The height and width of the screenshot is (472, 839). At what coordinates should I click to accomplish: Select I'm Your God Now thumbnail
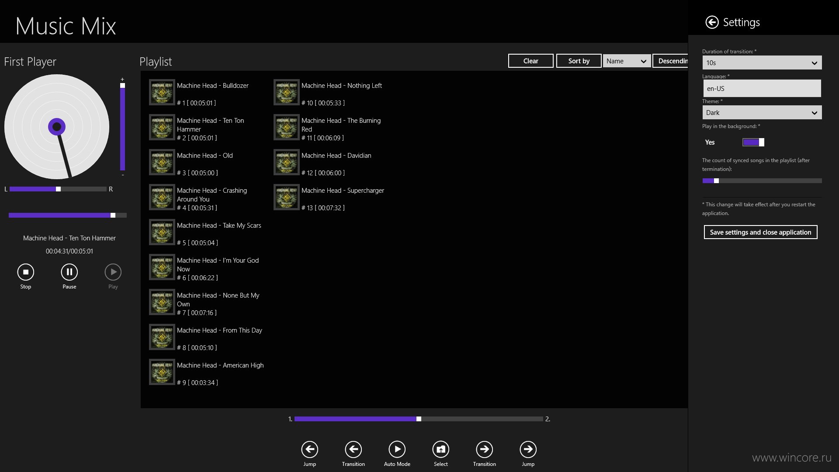pos(162,267)
